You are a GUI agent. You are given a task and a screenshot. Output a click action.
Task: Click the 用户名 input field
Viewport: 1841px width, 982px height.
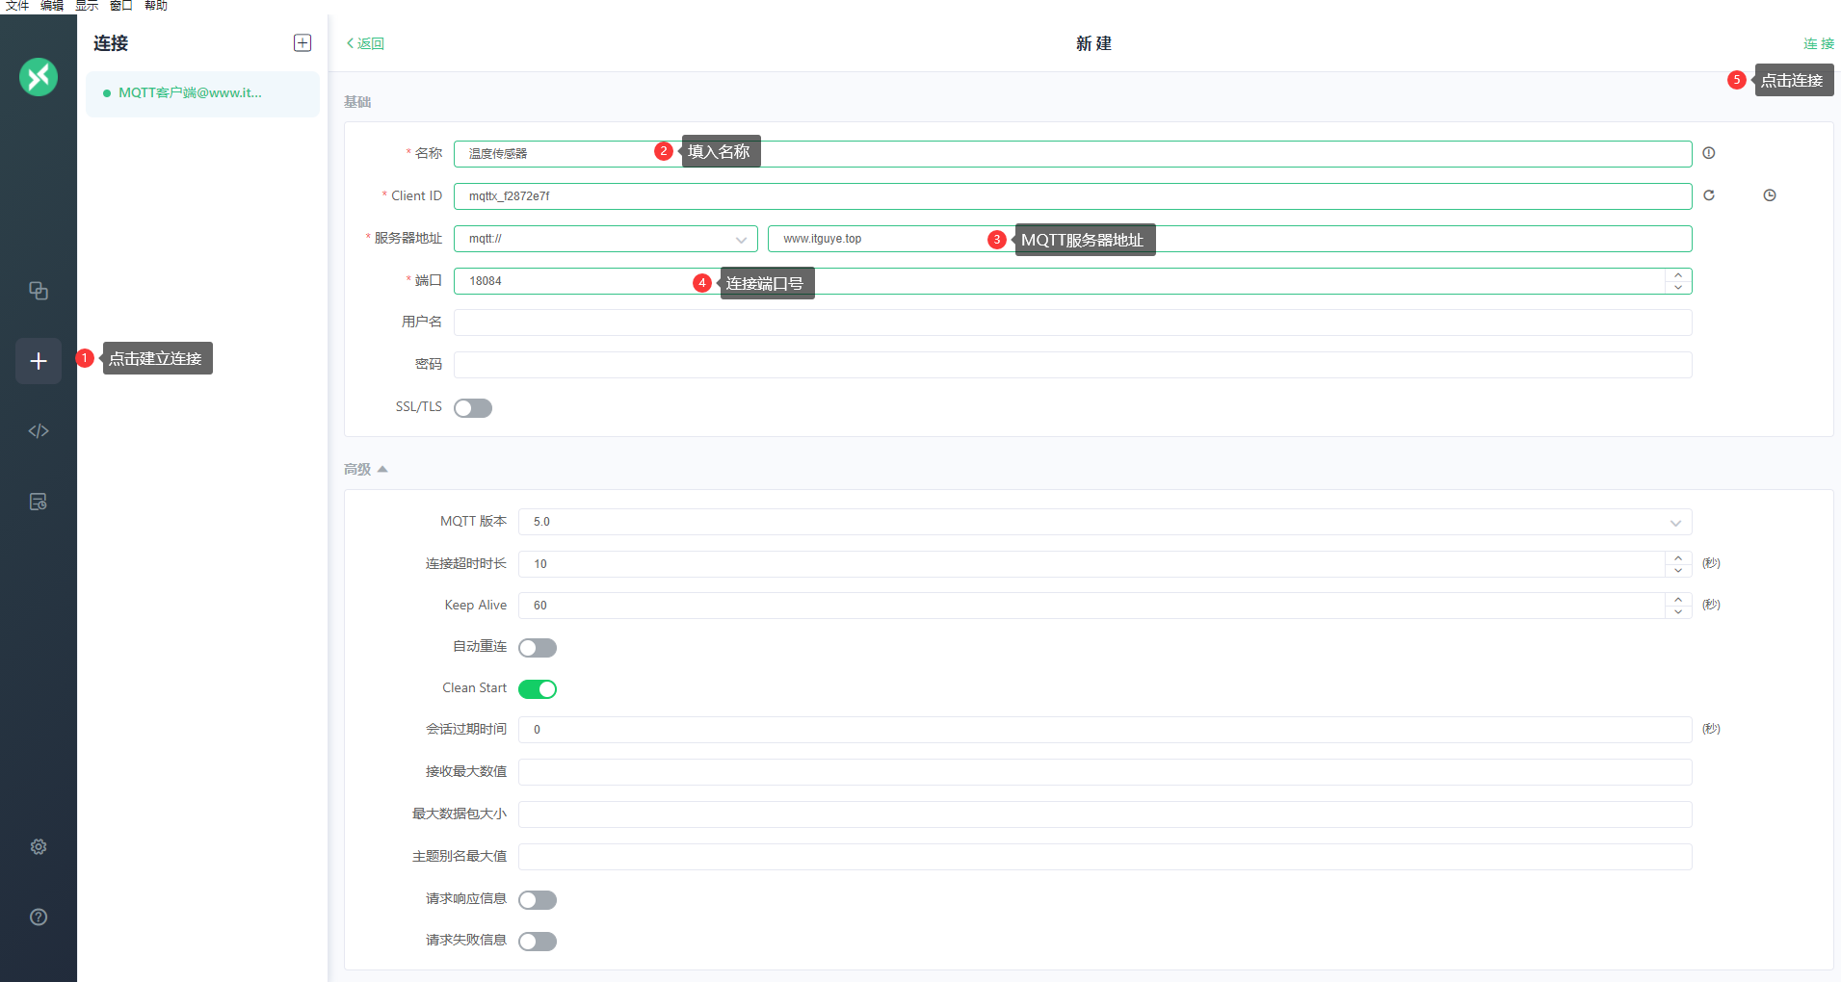[1073, 323]
